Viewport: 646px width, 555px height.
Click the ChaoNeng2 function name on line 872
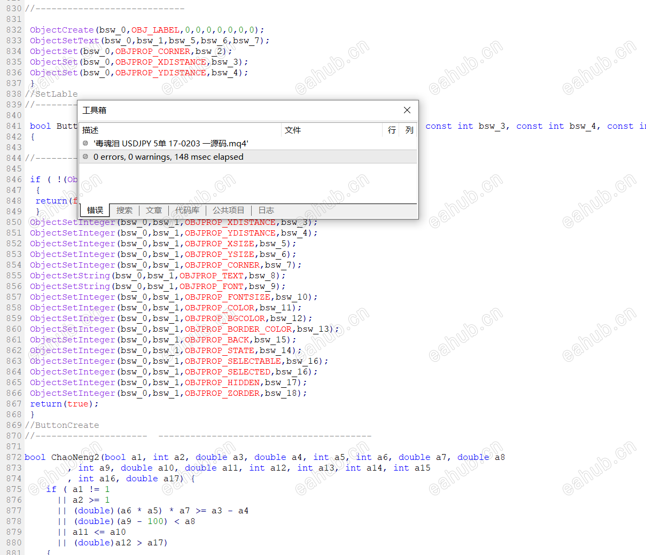(75, 457)
